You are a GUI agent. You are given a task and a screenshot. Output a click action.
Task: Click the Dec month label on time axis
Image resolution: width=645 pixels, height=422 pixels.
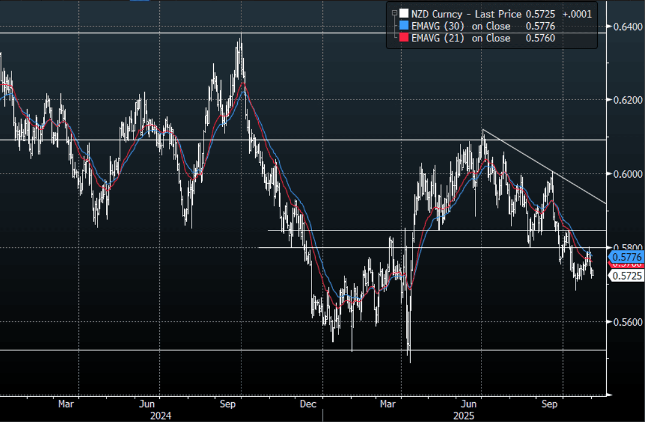(x=308, y=405)
